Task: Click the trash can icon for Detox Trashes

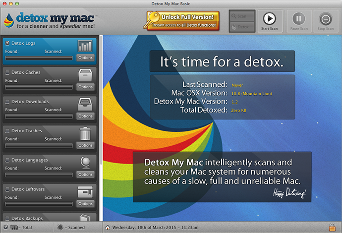Action: point(85,133)
